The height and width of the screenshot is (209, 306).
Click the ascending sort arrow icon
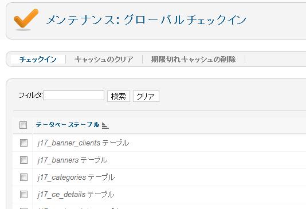tap(105, 125)
